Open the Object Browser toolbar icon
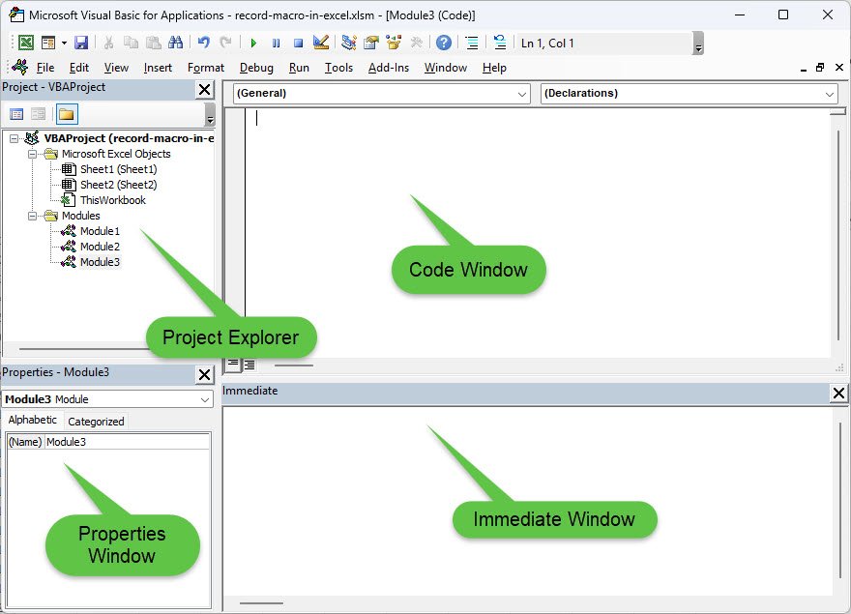 pyautogui.click(x=394, y=43)
